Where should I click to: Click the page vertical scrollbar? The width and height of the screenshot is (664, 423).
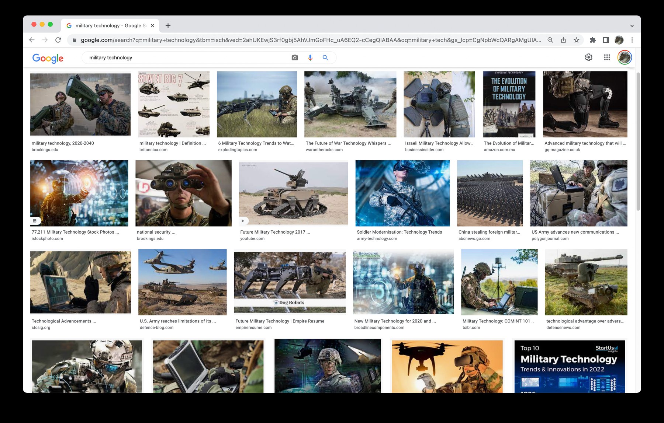[x=638, y=142]
